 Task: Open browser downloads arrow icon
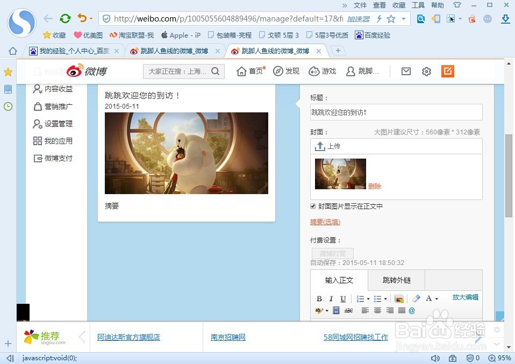coord(505,19)
